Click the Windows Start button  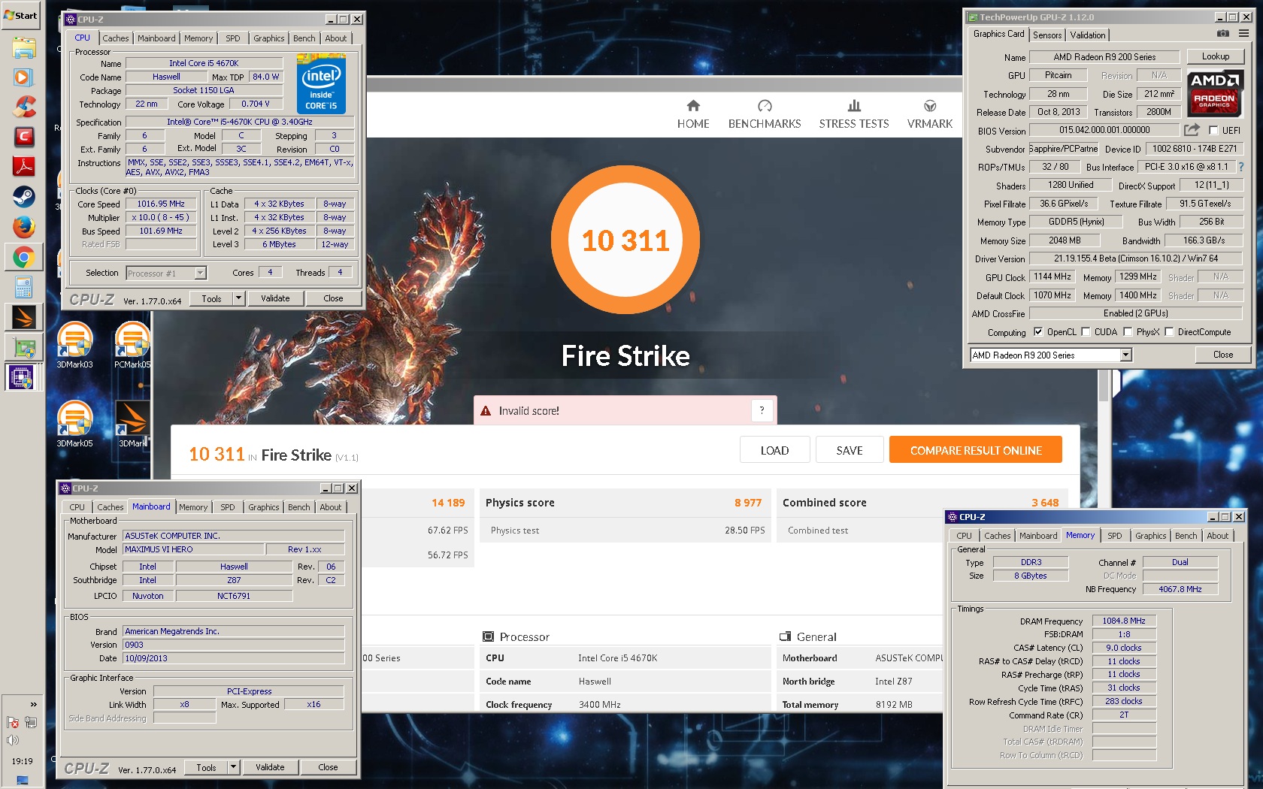point(21,15)
